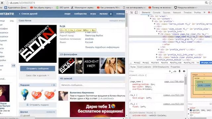Click the zoom magnifier icon in address bar
Viewport: 212px width, 119px height.
click(x=206, y=3)
